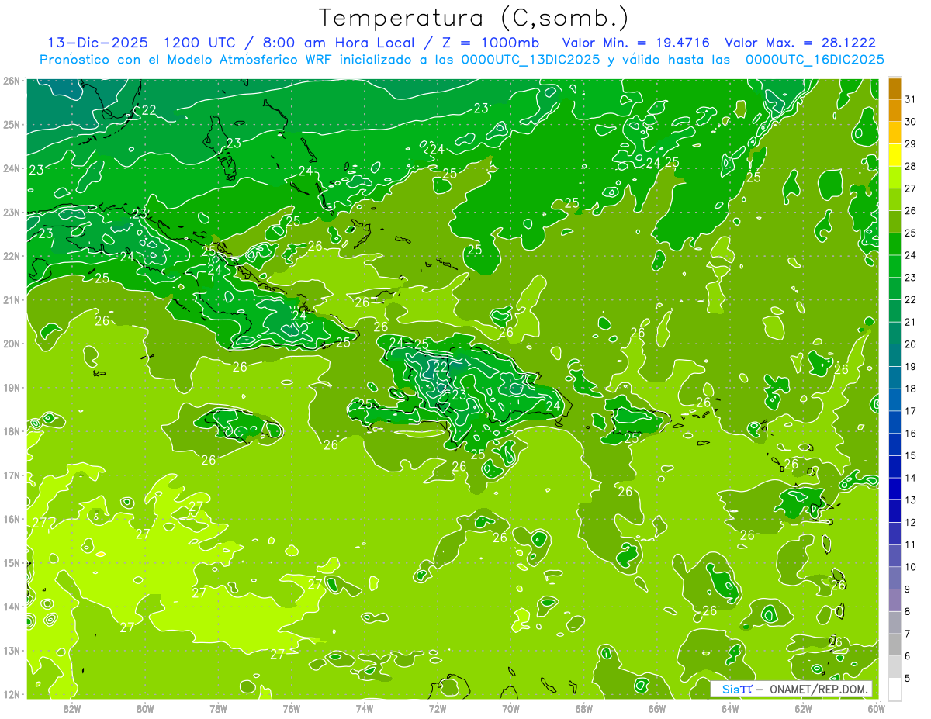This screenshot has width=931, height=719.
Task: Click longitude axis label "62W"
Action: 804,708
